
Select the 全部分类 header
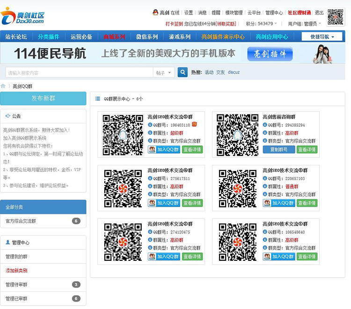point(43,207)
